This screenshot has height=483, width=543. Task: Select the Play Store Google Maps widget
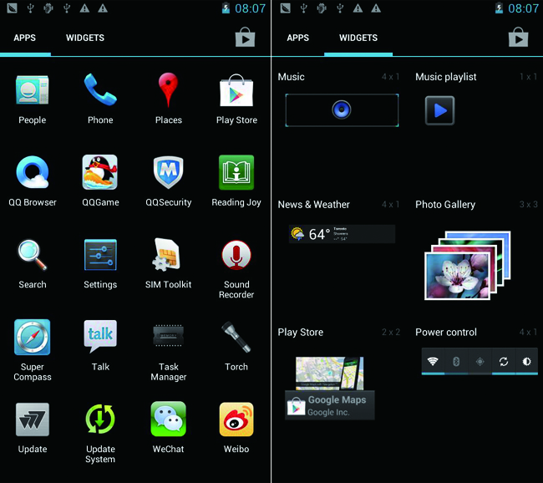point(330,388)
